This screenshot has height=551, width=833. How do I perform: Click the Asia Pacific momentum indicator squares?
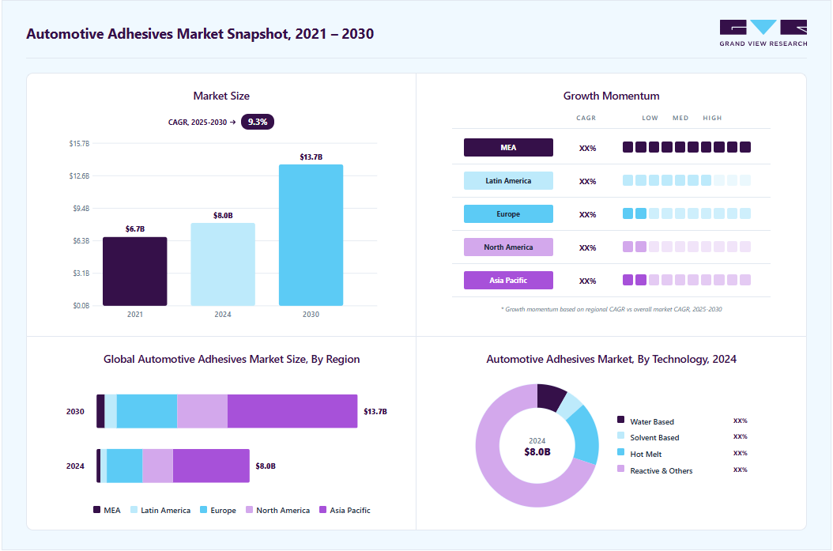pos(686,280)
